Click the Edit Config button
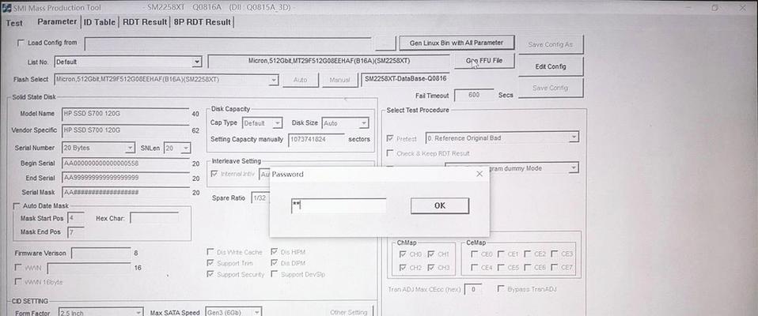Image resolution: width=758 pixels, height=316 pixels. coord(550,66)
